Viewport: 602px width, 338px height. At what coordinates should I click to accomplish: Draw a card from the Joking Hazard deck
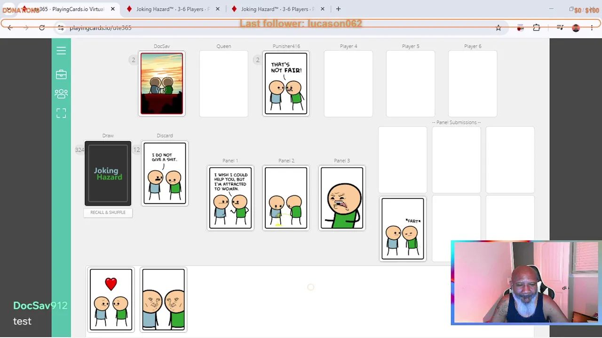(108, 173)
